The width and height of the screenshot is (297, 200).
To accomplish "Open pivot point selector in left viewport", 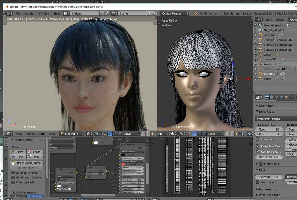I will point(98,134).
